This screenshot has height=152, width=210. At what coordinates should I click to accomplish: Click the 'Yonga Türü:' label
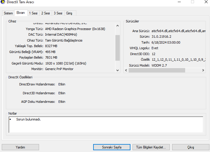point(35,29)
